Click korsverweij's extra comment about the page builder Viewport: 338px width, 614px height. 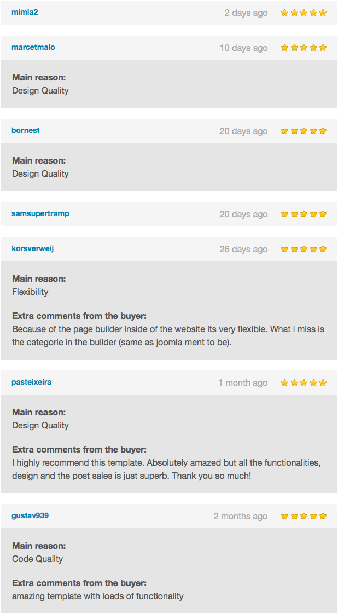click(x=168, y=335)
